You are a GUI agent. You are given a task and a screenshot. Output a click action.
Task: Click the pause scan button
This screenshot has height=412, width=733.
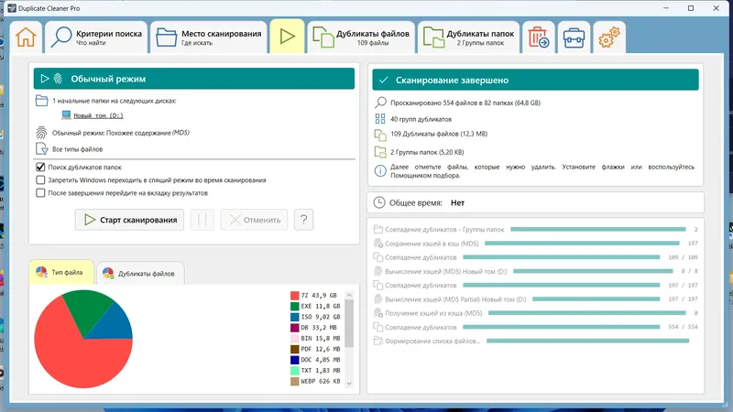coord(202,220)
